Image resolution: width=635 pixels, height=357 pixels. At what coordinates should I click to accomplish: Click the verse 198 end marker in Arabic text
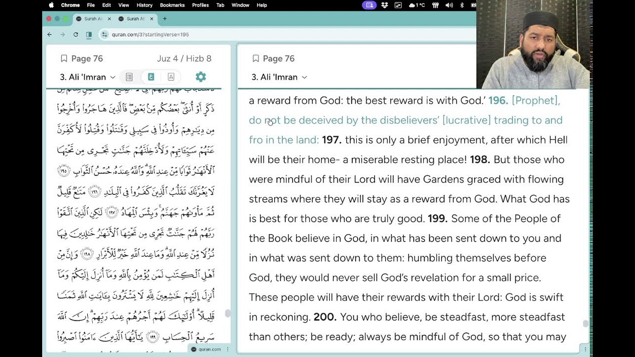[x=87, y=253]
